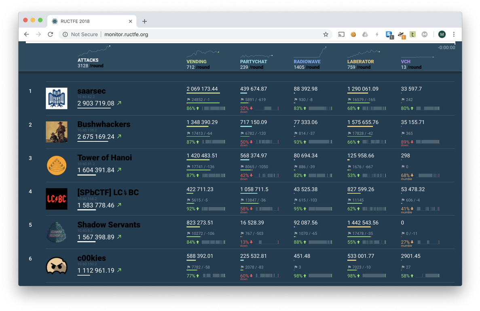Image resolution: width=480 pixels, height=311 pixels.
Task: Click the Cast icon in the toolbar
Action: point(341,34)
